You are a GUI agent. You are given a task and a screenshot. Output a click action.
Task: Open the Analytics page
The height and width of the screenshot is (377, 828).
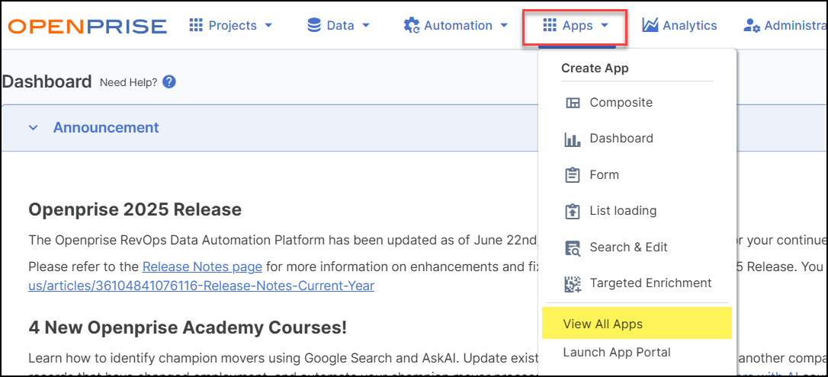coord(679,25)
